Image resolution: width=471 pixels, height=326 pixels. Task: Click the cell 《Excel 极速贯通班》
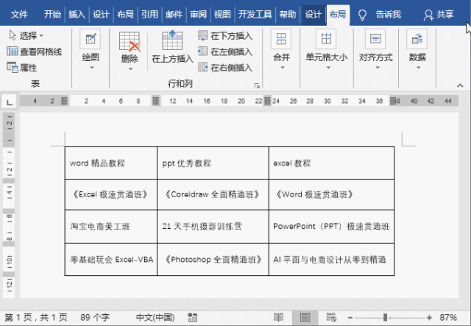click(x=110, y=194)
